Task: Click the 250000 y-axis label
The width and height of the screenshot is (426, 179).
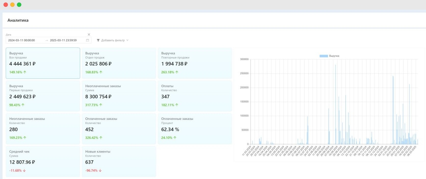Action: [x=244, y=73]
